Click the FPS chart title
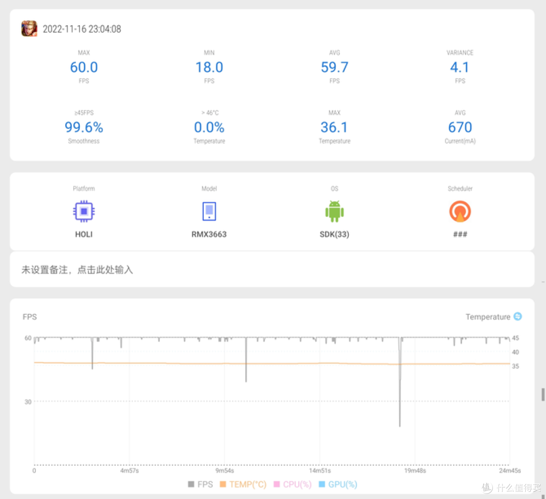This screenshot has height=499, width=546. pyautogui.click(x=30, y=316)
